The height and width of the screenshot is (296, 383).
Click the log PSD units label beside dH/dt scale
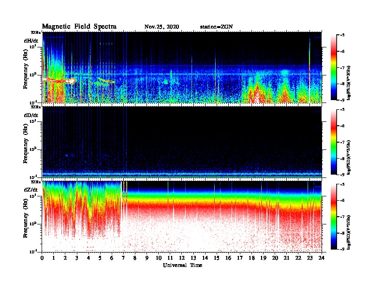(349, 83)
